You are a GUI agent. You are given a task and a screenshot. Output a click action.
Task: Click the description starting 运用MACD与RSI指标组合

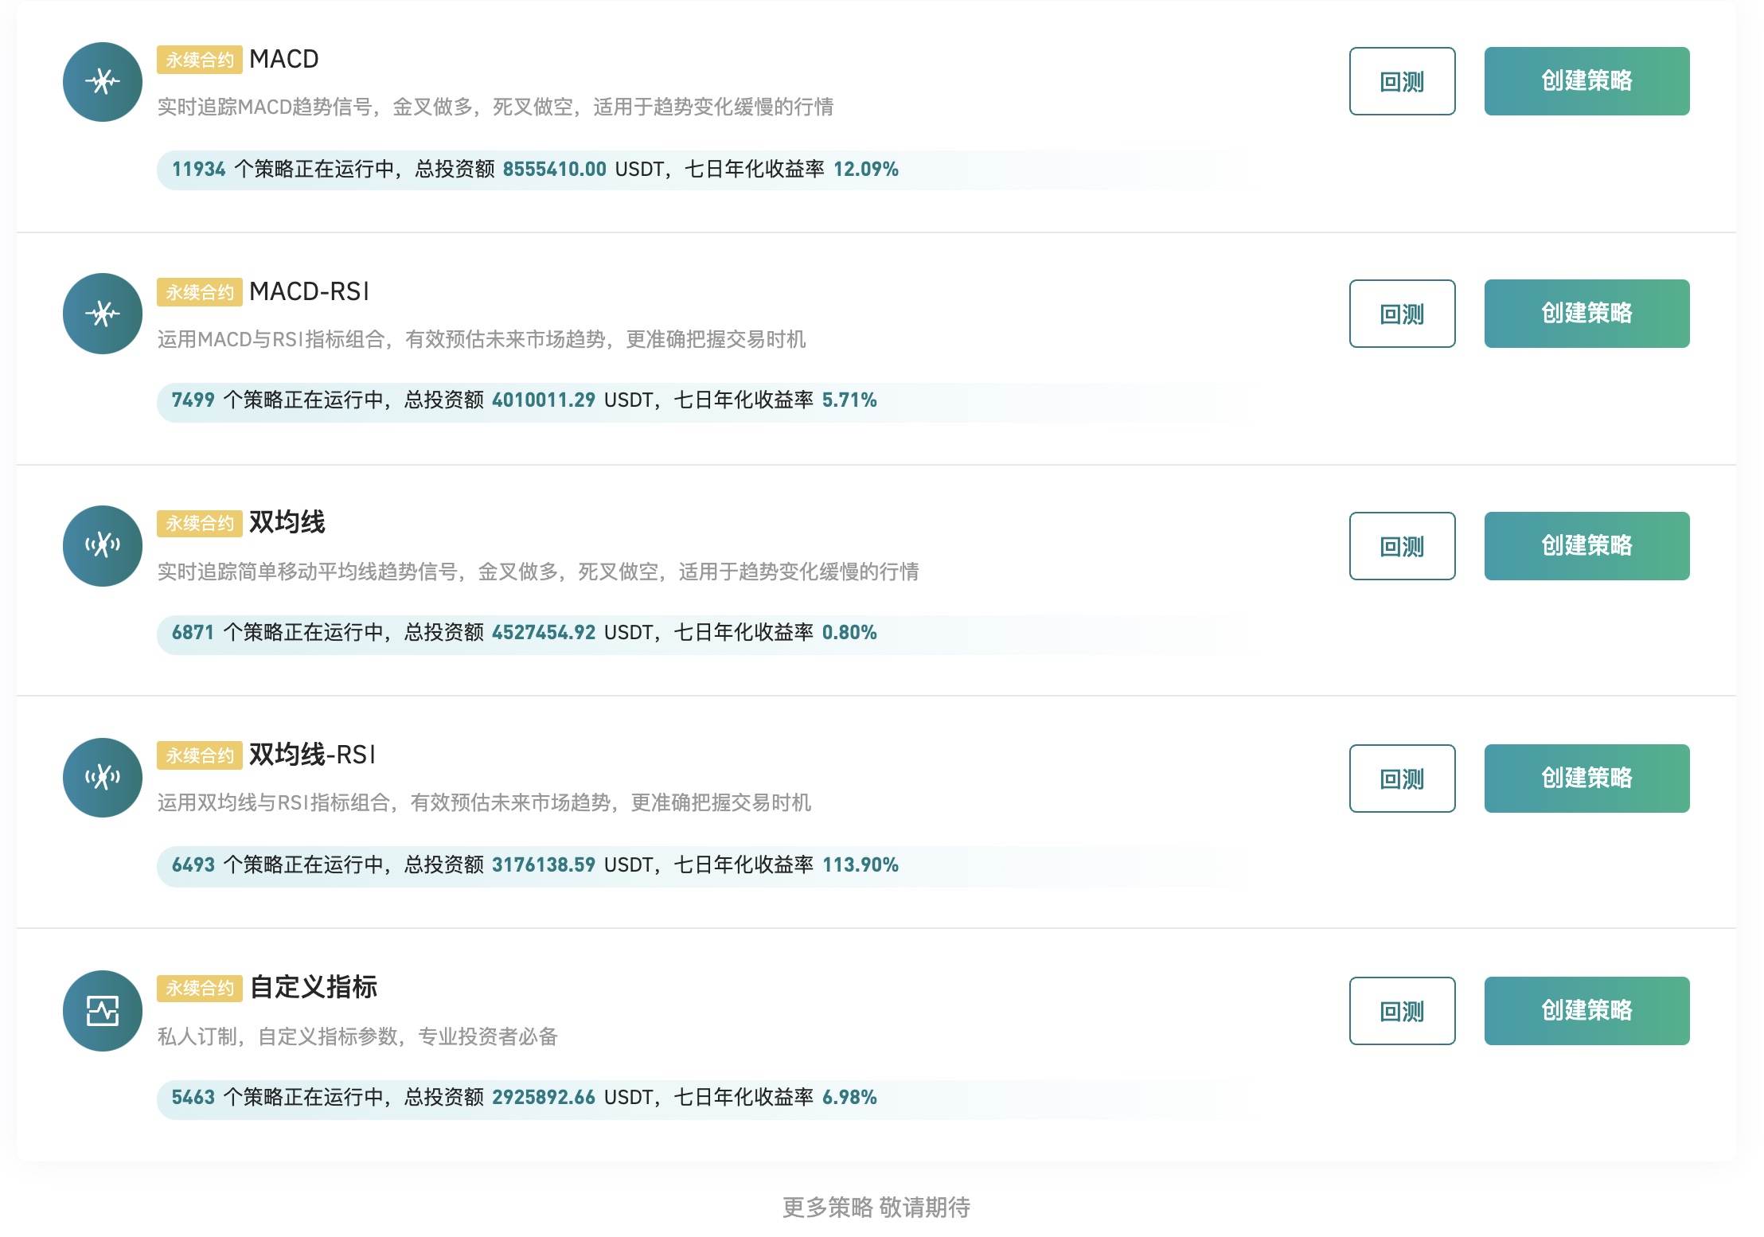482,339
